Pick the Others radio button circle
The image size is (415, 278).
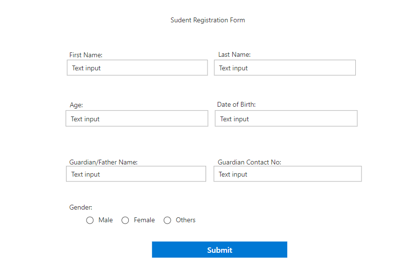pyautogui.click(x=168, y=220)
